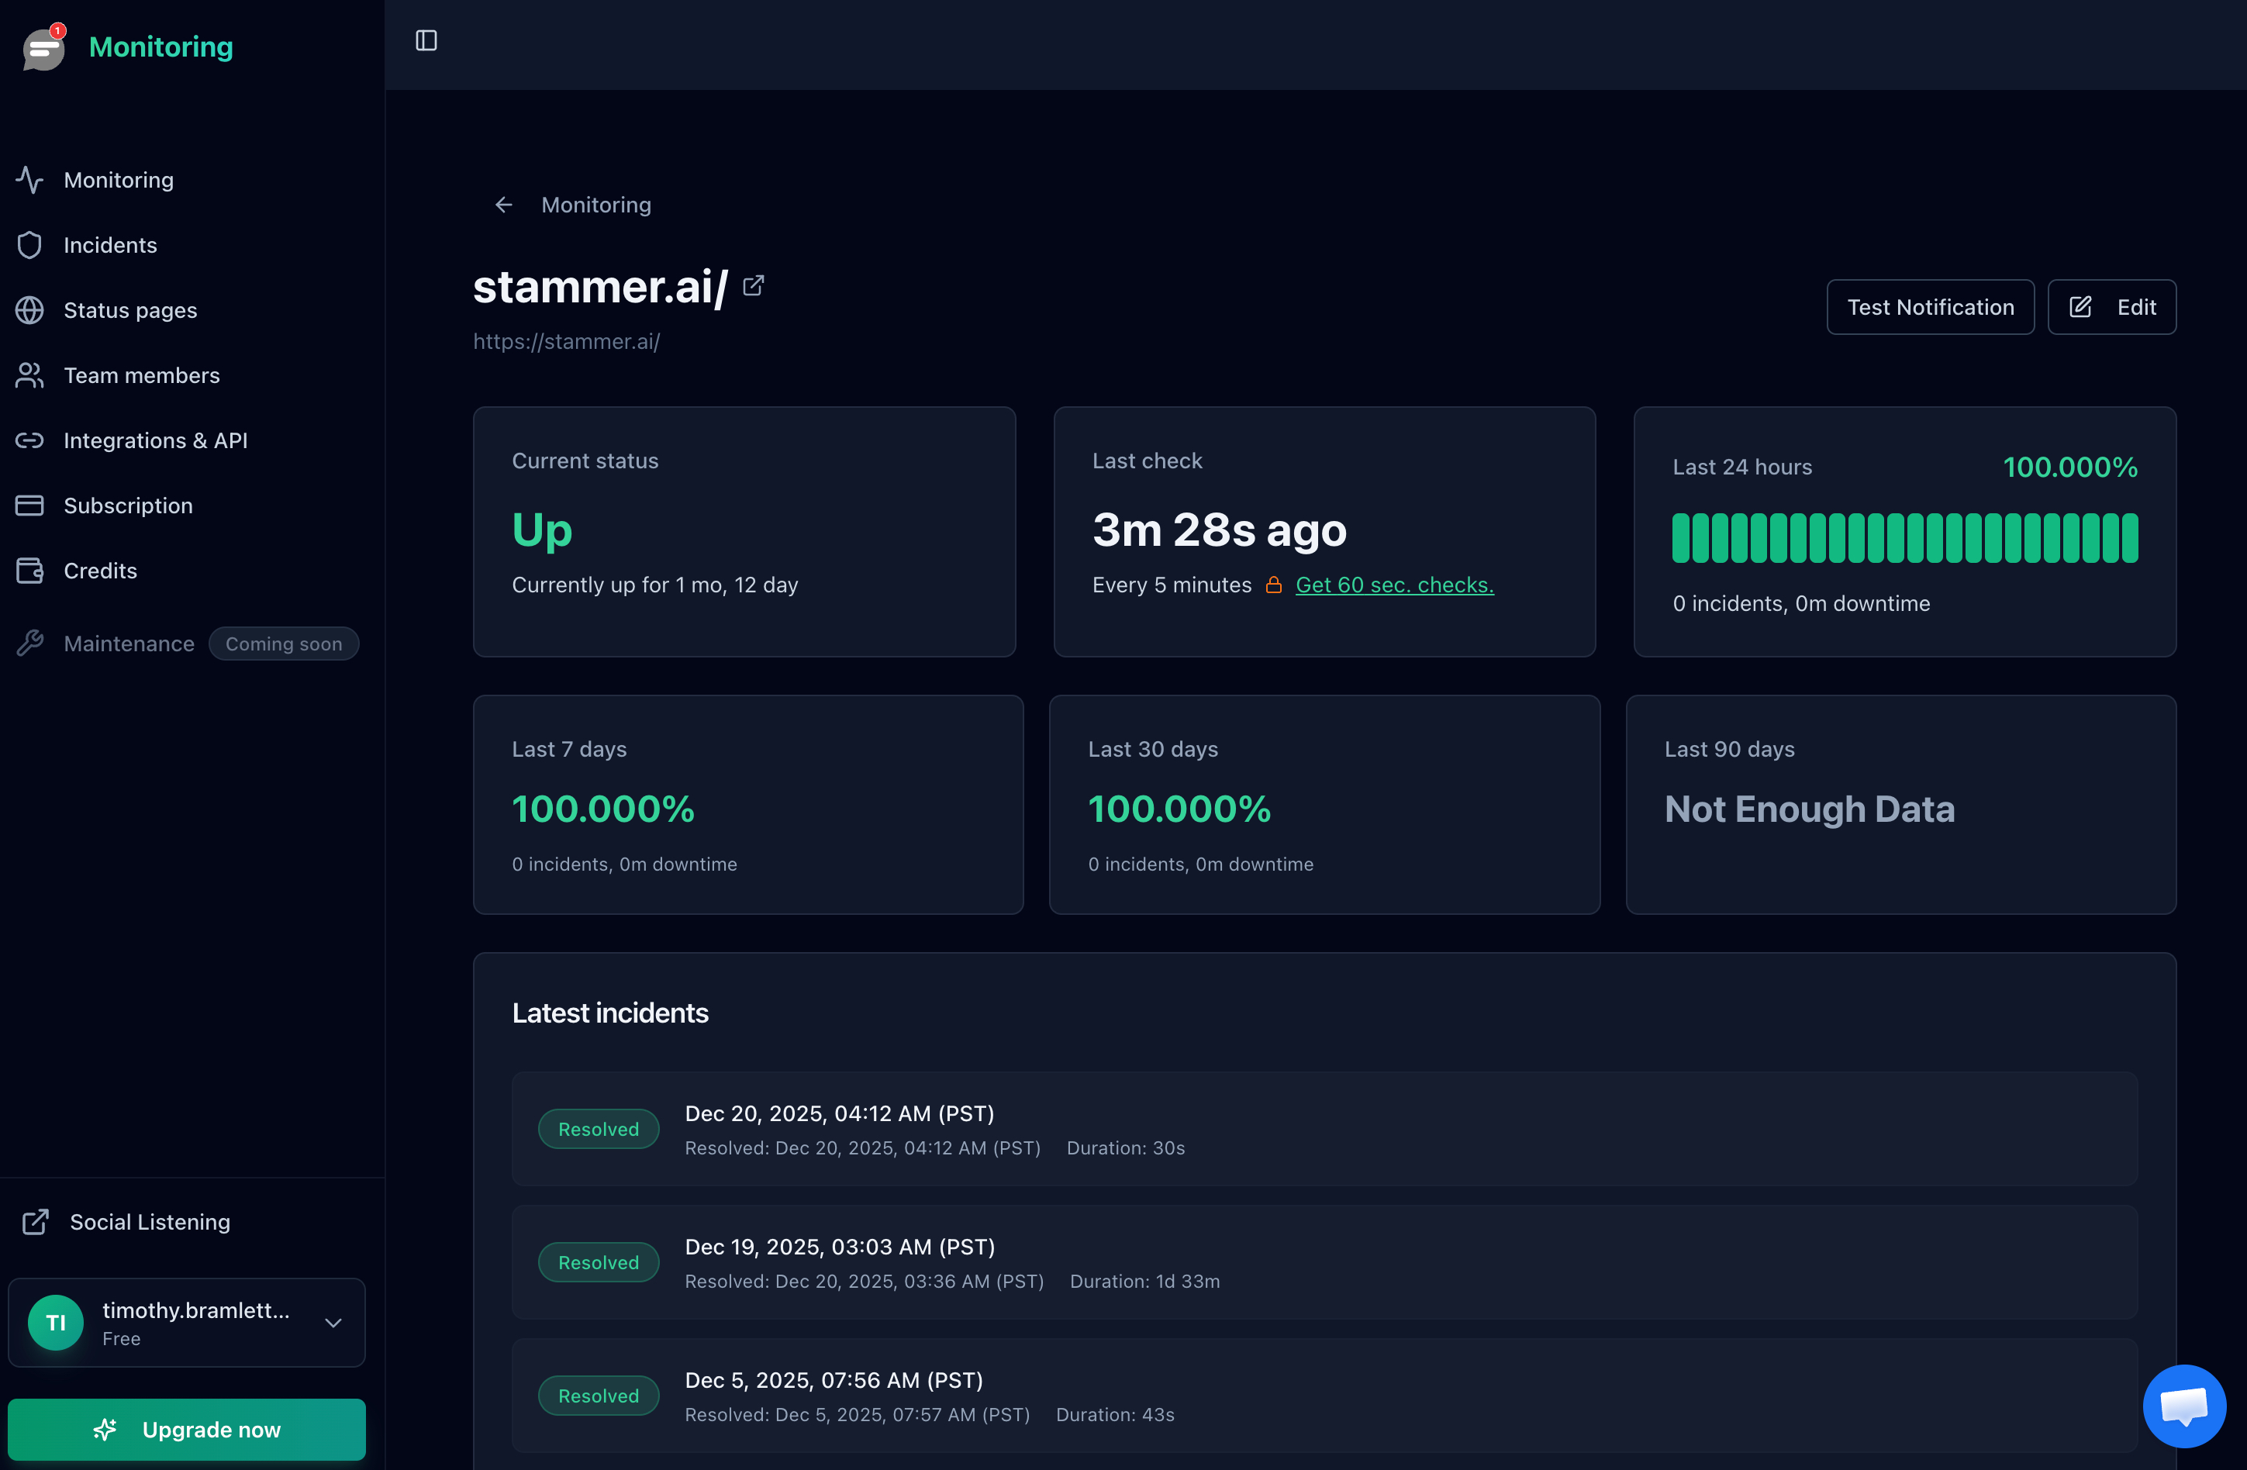Click the Credits wallet icon
This screenshot has width=2247, height=1470.
tap(29, 571)
